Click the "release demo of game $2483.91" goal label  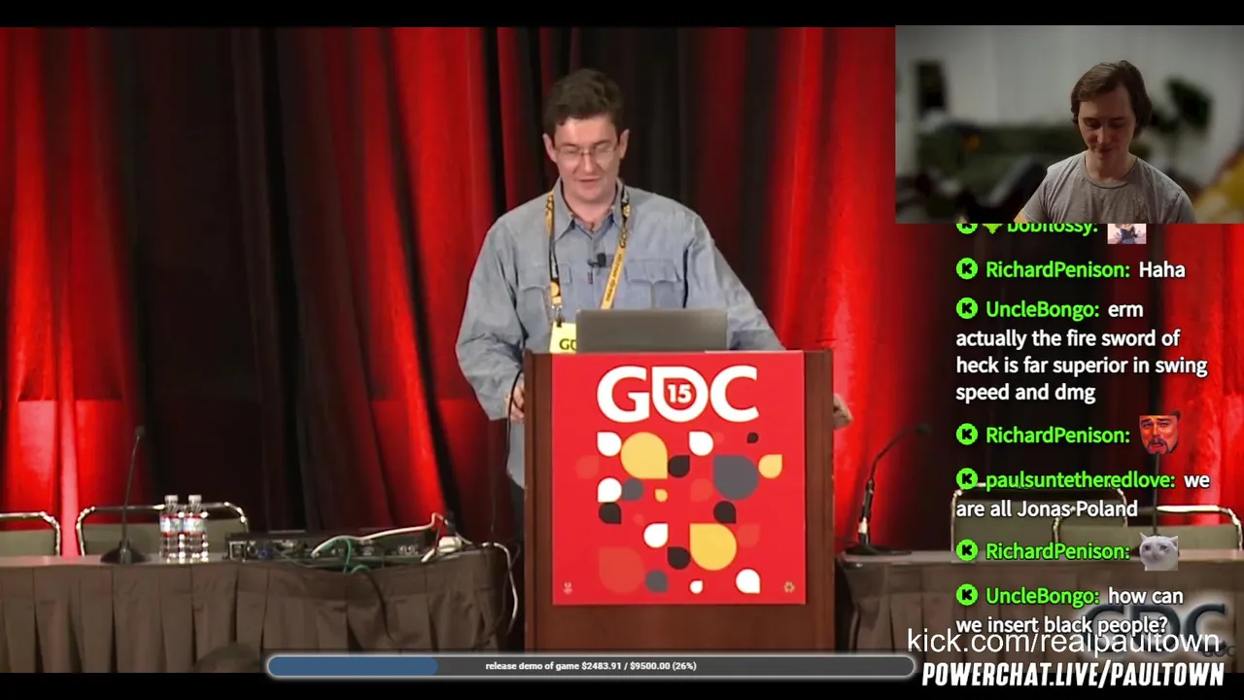[591, 666]
